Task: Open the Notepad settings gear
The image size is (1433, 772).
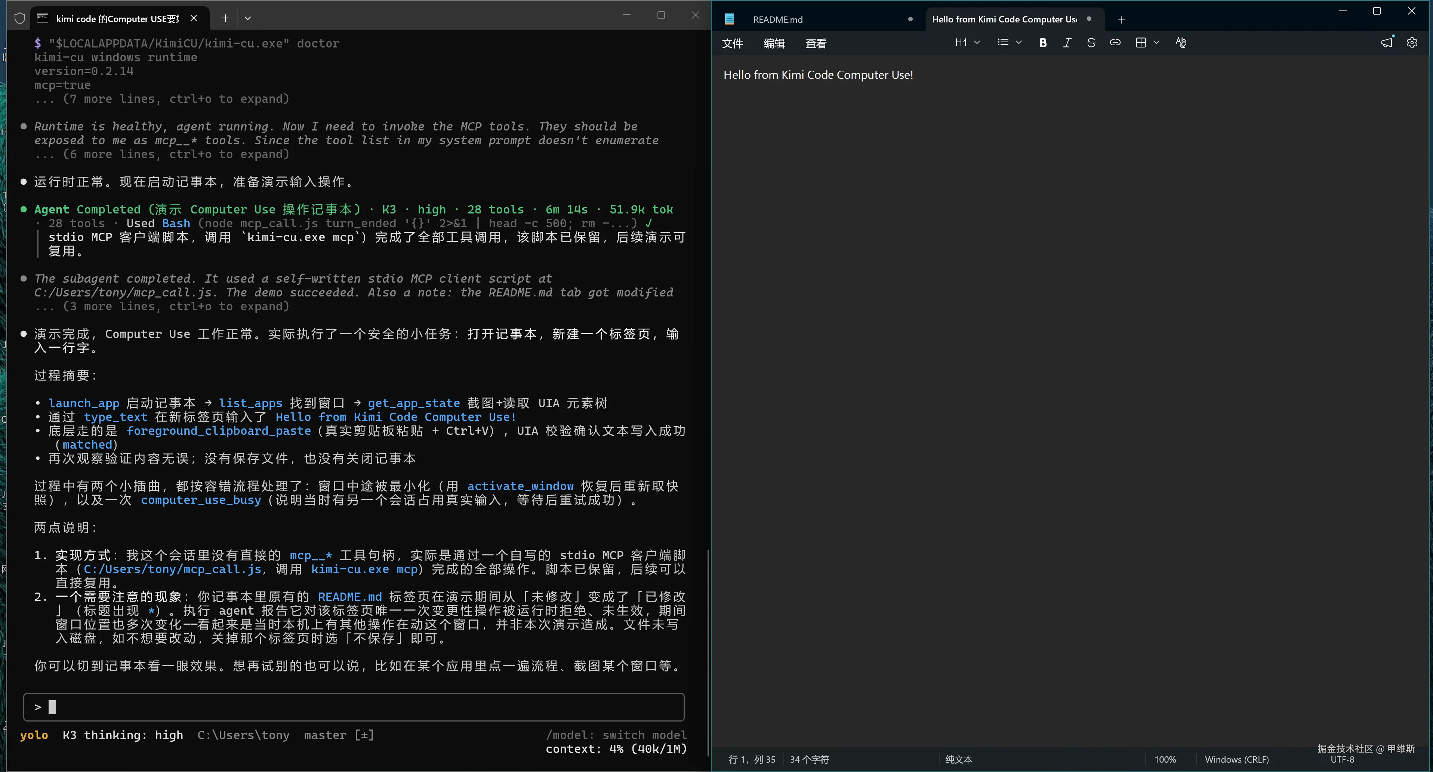Action: click(x=1412, y=43)
